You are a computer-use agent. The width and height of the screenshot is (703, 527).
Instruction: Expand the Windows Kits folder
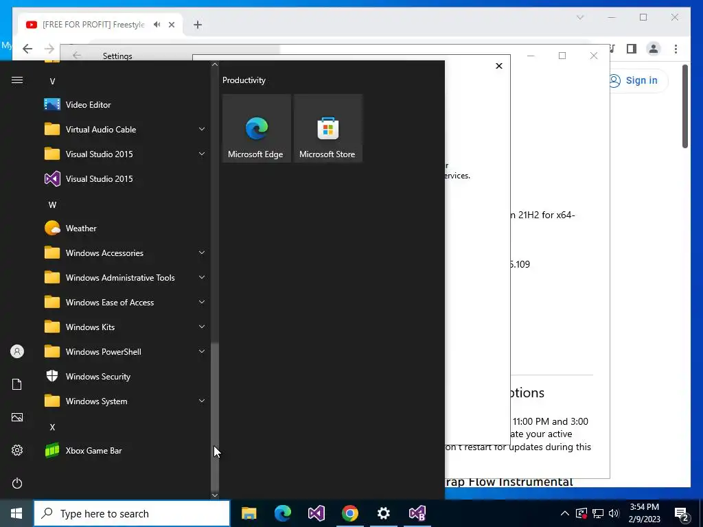(x=126, y=327)
